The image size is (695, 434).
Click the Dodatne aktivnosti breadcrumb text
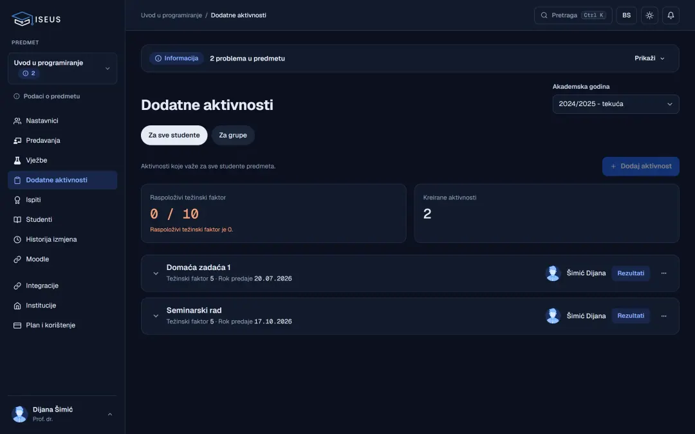(x=239, y=15)
